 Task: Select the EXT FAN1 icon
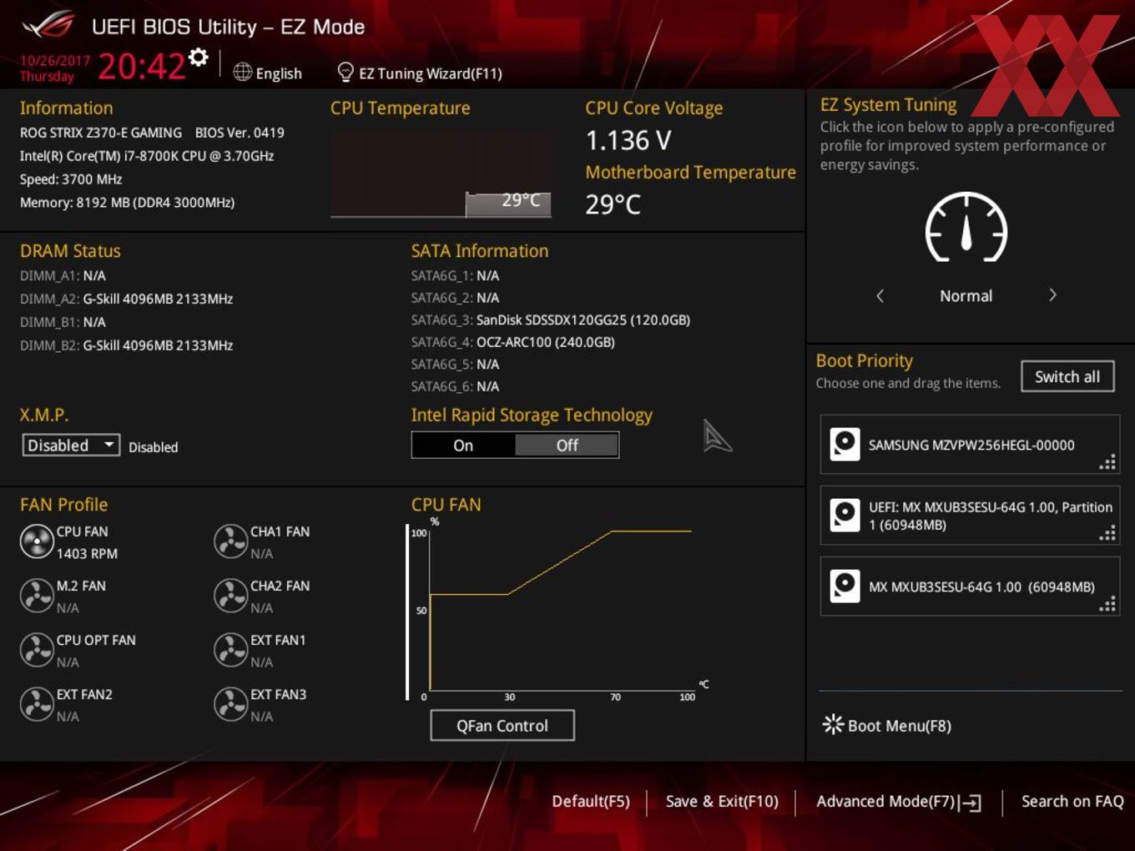(x=230, y=650)
